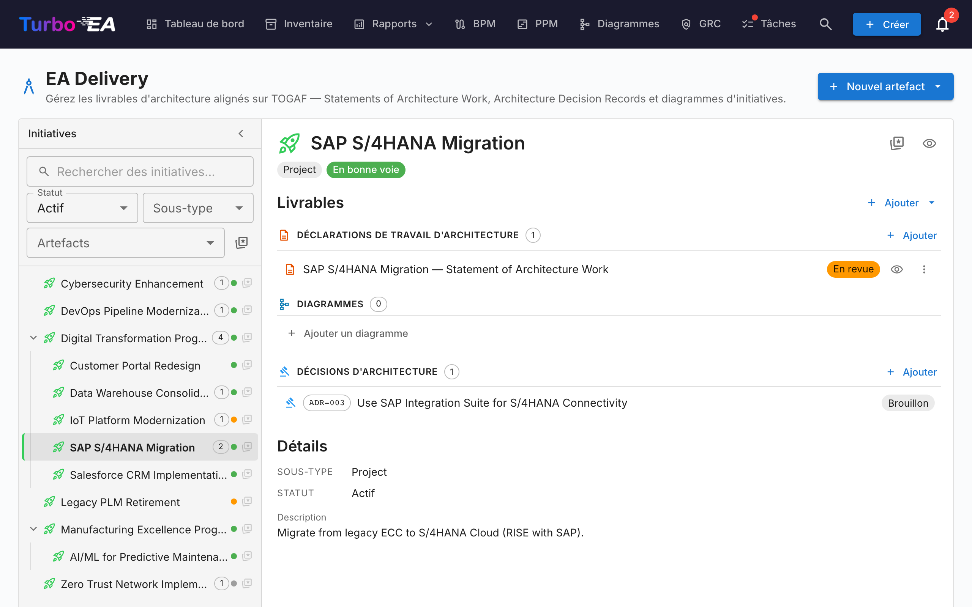Add a Déclaration de travail d'architecture

point(912,235)
